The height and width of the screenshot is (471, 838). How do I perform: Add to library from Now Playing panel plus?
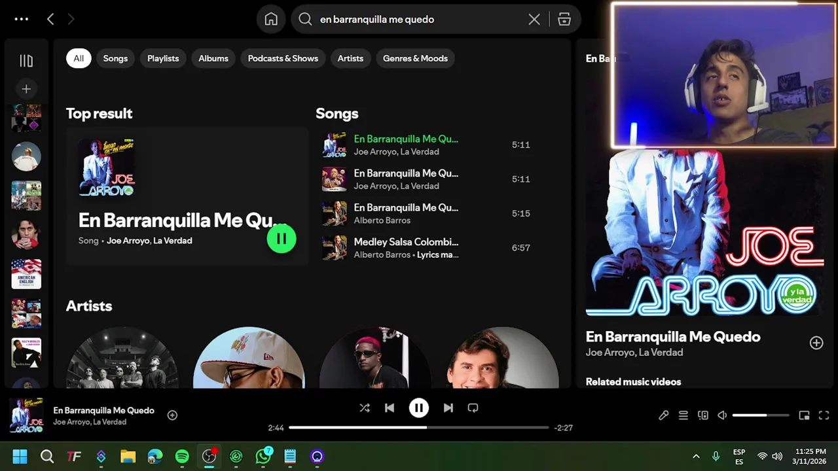[x=816, y=343]
